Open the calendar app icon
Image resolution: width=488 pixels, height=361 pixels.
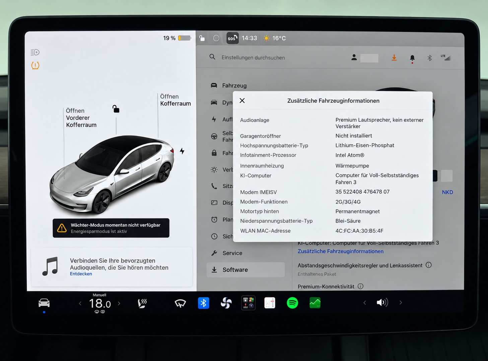point(270,303)
